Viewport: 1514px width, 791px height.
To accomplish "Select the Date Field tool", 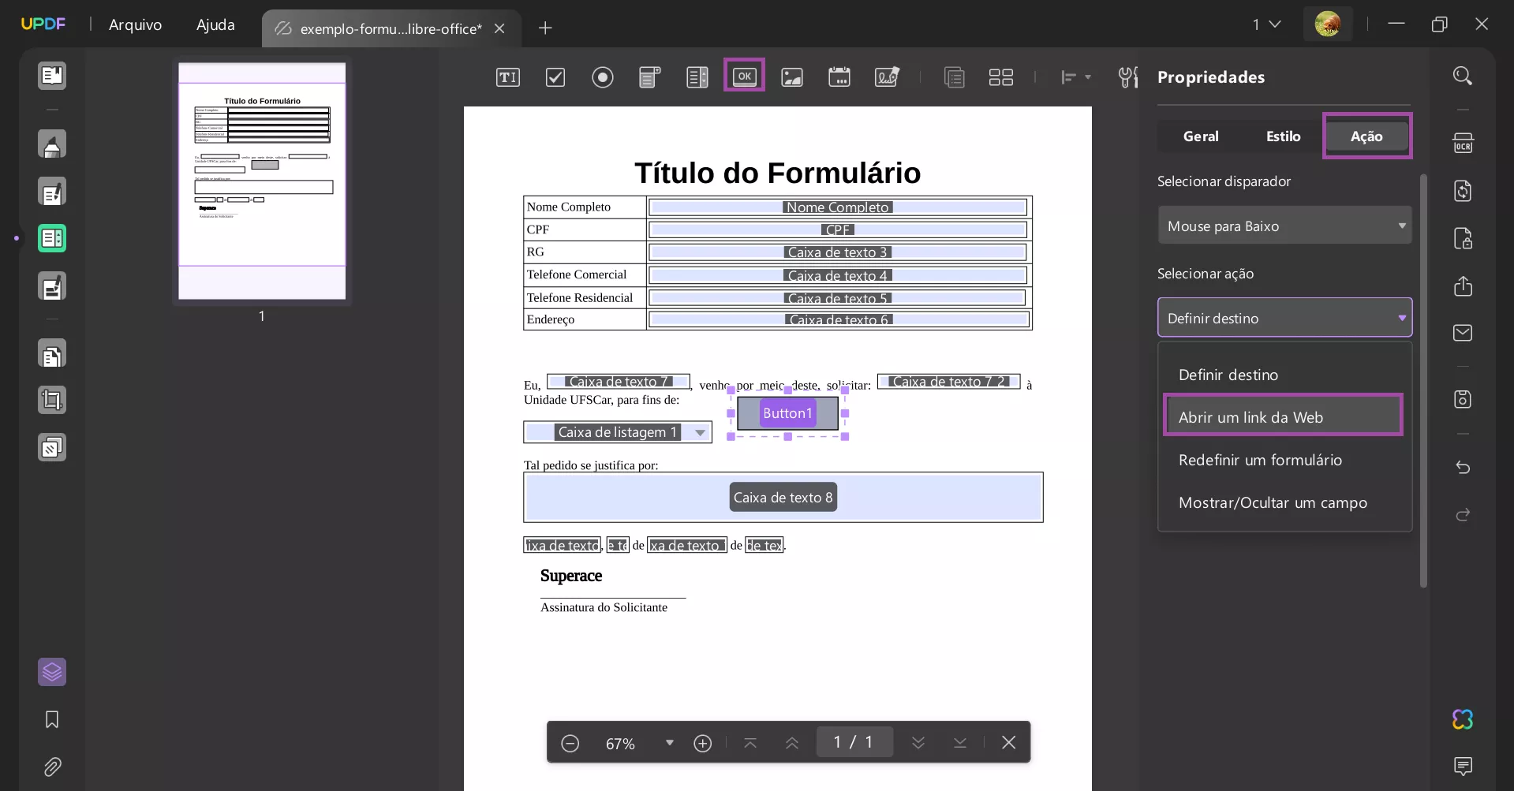I will pyautogui.click(x=839, y=76).
